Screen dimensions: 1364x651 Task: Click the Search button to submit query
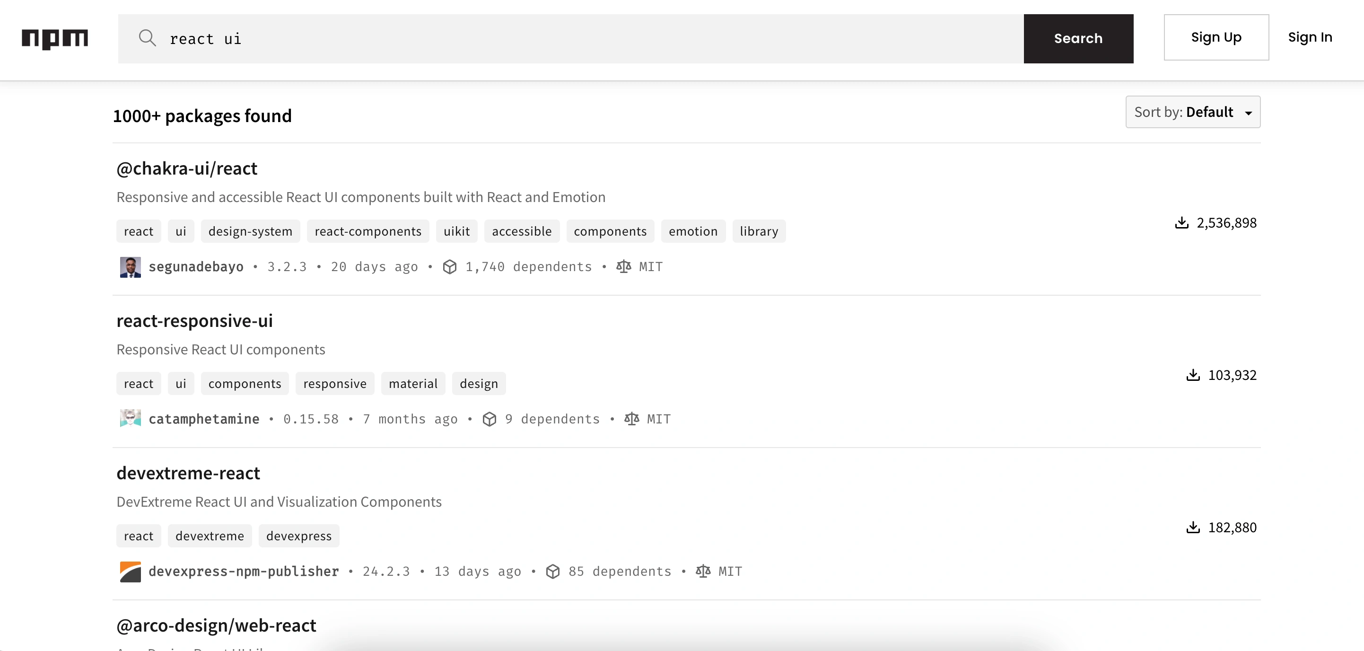coord(1079,37)
